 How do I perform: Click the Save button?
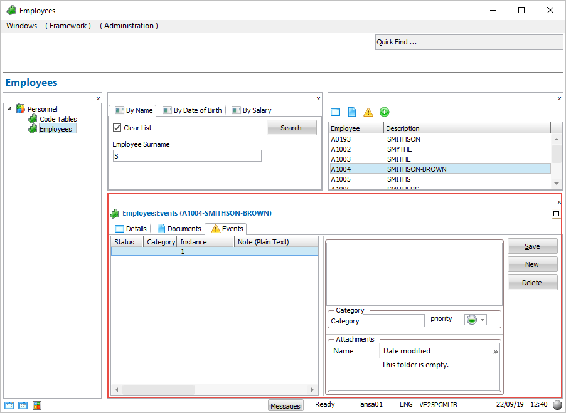click(x=532, y=247)
